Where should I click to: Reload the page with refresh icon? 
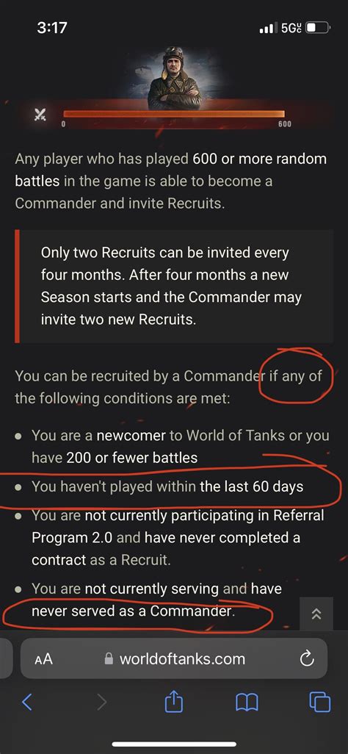point(306,658)
